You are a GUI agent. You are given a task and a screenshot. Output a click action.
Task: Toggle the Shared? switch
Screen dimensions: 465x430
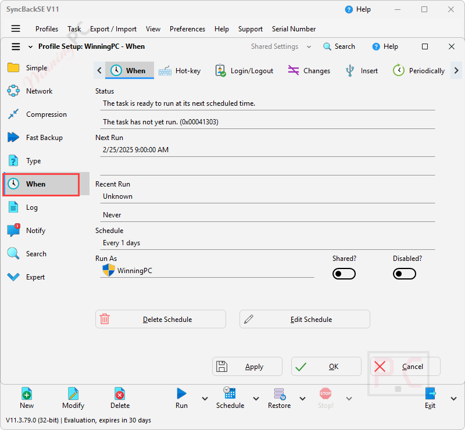click(344, 274)
